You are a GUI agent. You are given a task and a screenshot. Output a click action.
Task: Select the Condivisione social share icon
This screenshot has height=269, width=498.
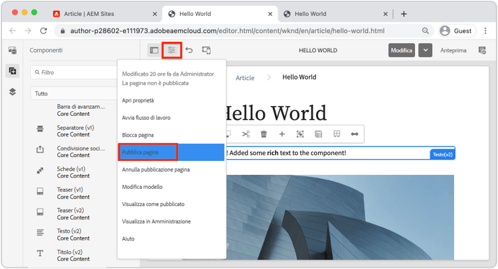pyautogui.click(x=40, y=149)
